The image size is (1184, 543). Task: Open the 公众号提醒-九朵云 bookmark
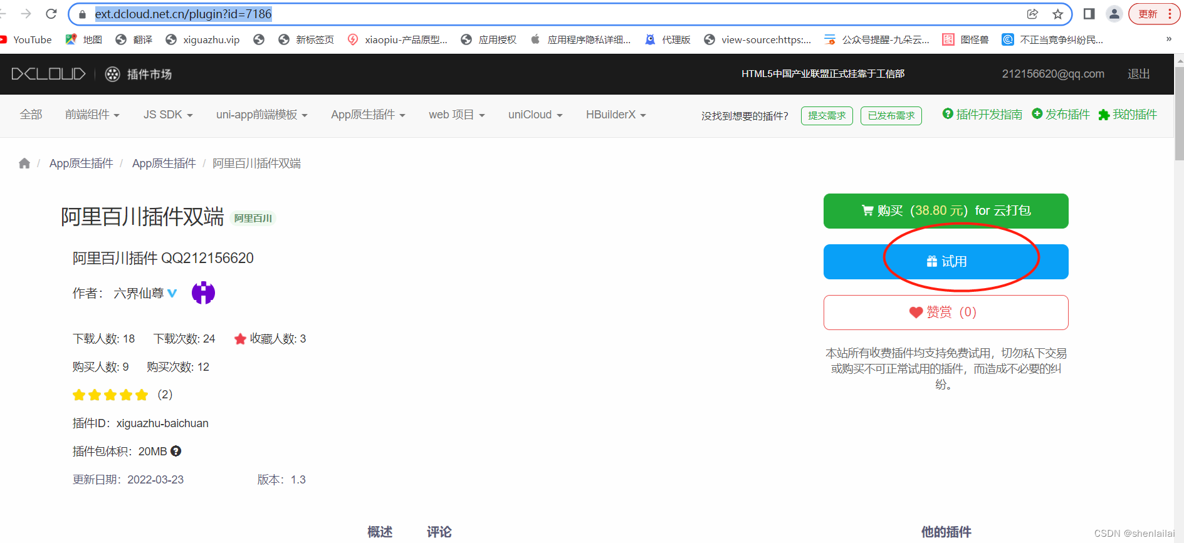(x=877, y=39)
